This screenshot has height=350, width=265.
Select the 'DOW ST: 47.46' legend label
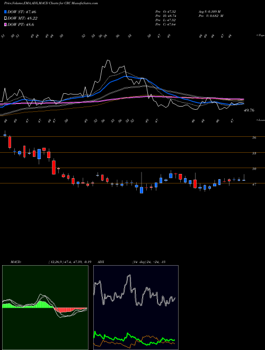tap(22, 12)
